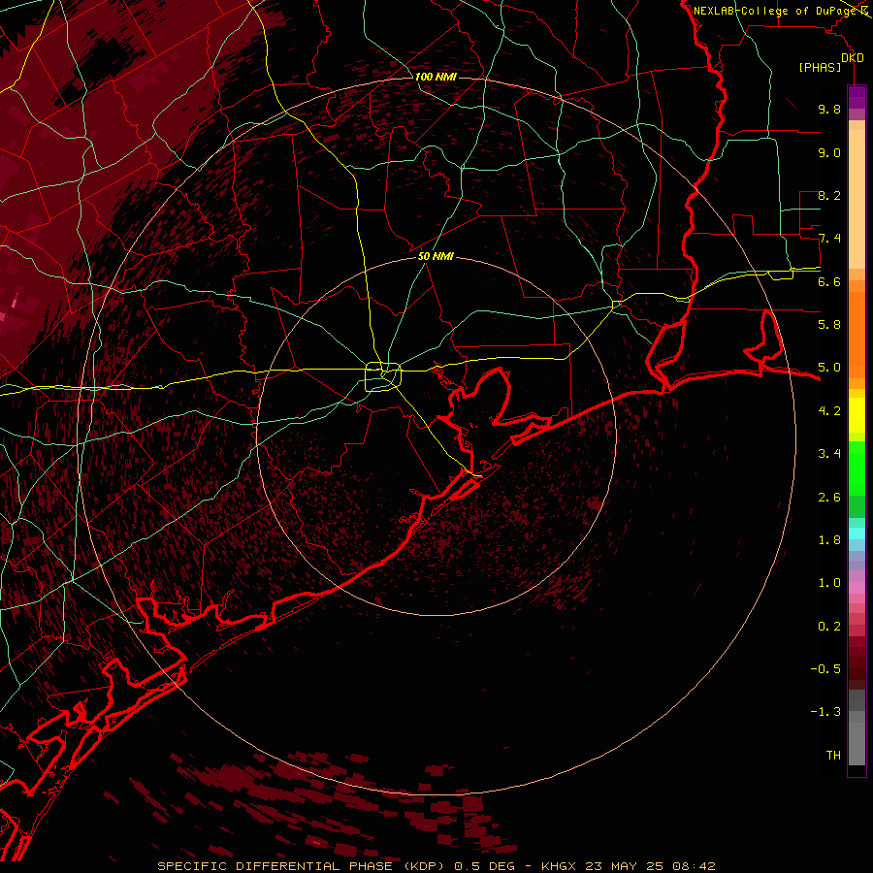873x873 pixels.
Task: Click the 7.4 scale value
Action: tap(829, 239)
